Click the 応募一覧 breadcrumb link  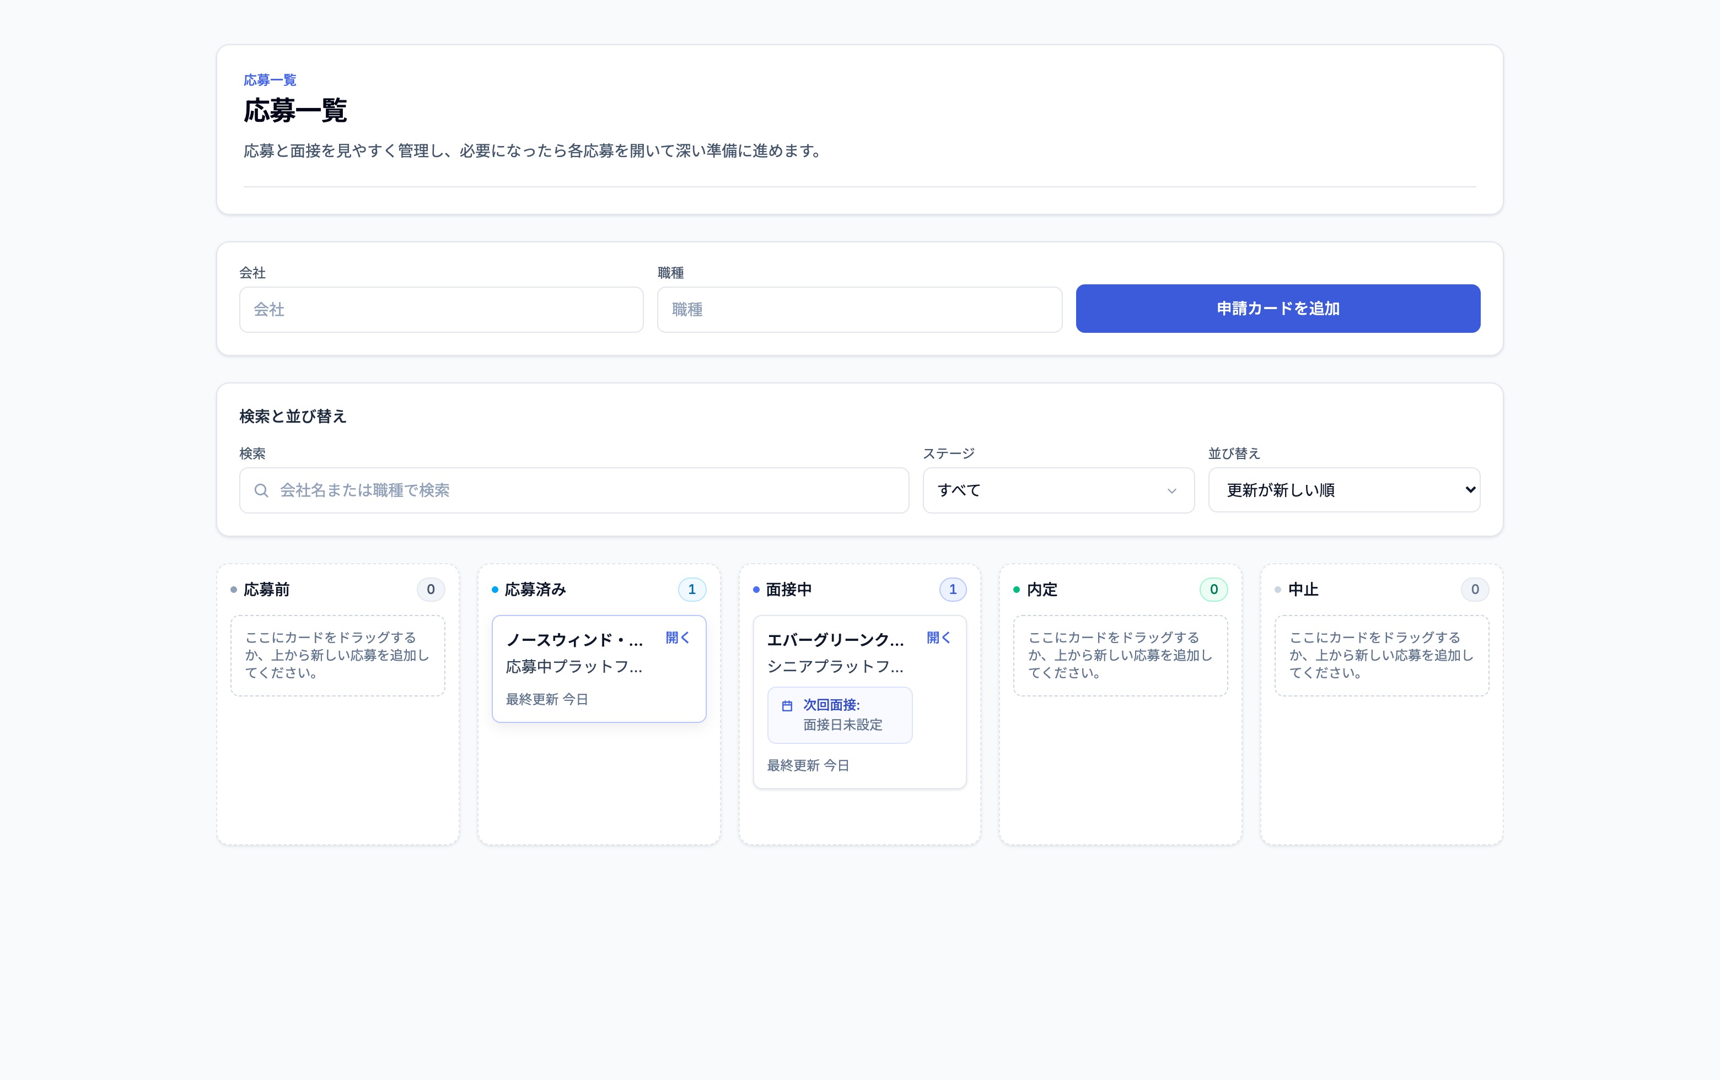pyautogui.click(x=270, y=80)
